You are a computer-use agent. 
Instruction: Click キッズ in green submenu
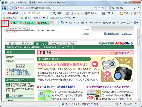(x=65, y=47)
